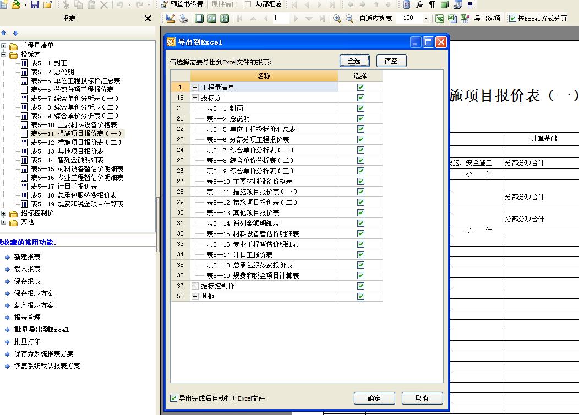Click the 预算书设置 toolbar button
579x415 pixels.
pos(182,4)
